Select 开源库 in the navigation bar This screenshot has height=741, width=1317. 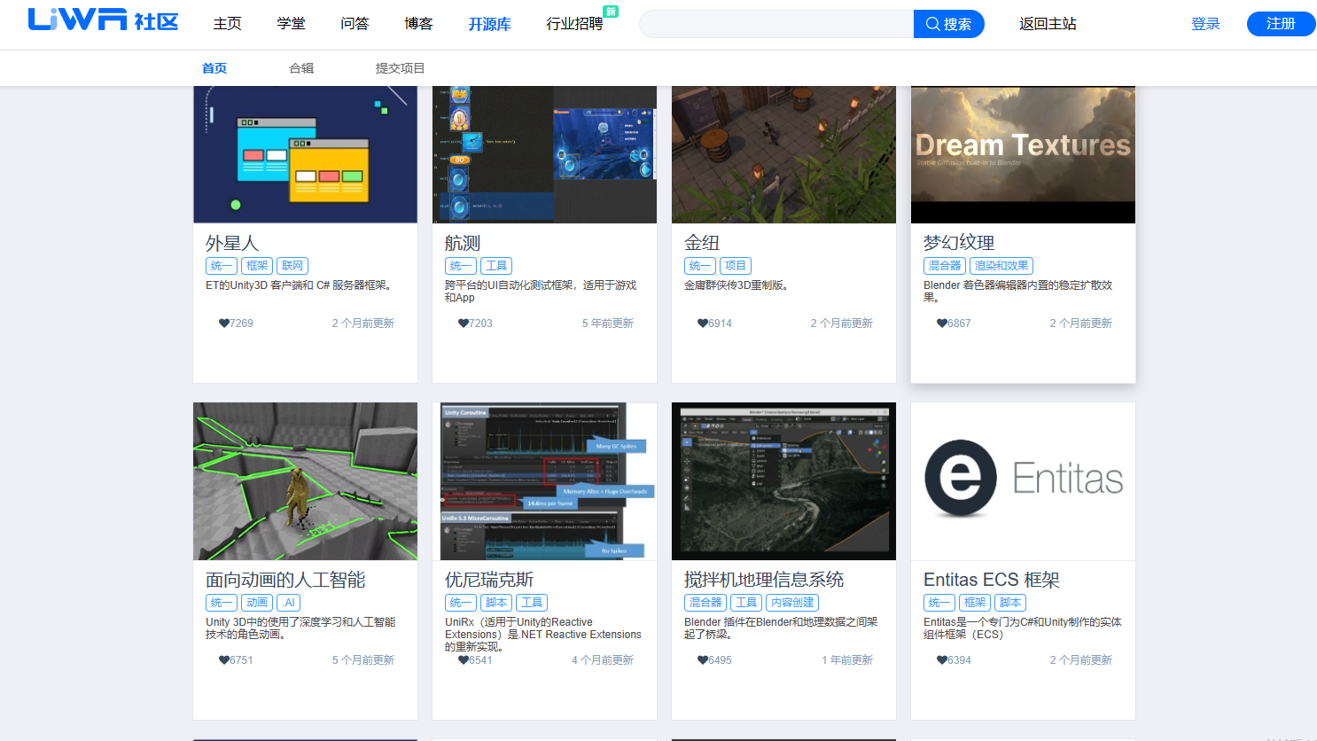(x=489, y=24)
